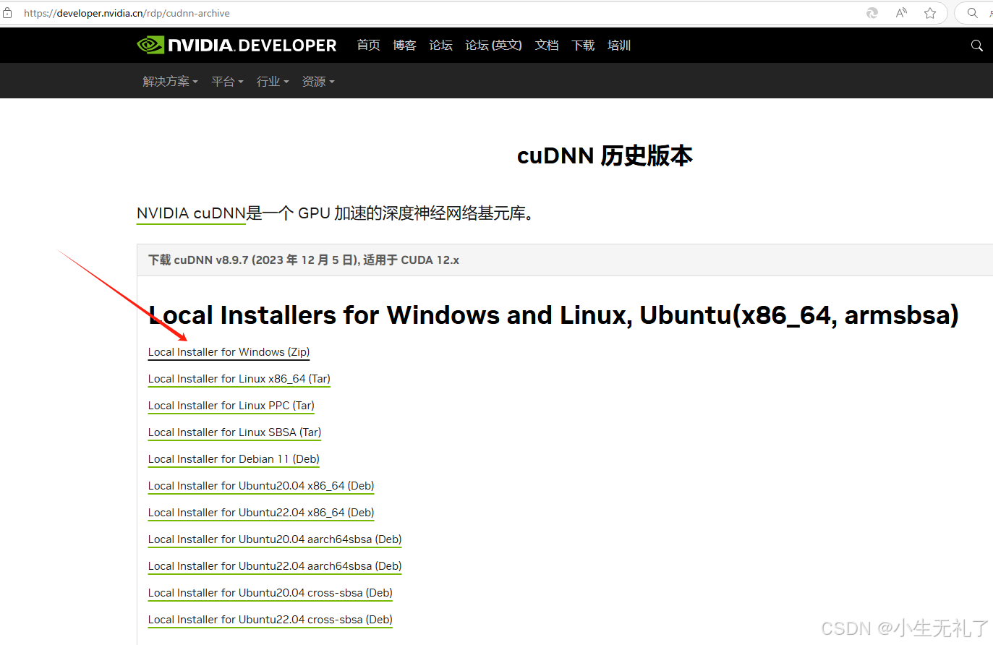Click Local Installer for Linux x86_64 (Tar)
The image size is (993, 645).
click(x=239, y=379)
